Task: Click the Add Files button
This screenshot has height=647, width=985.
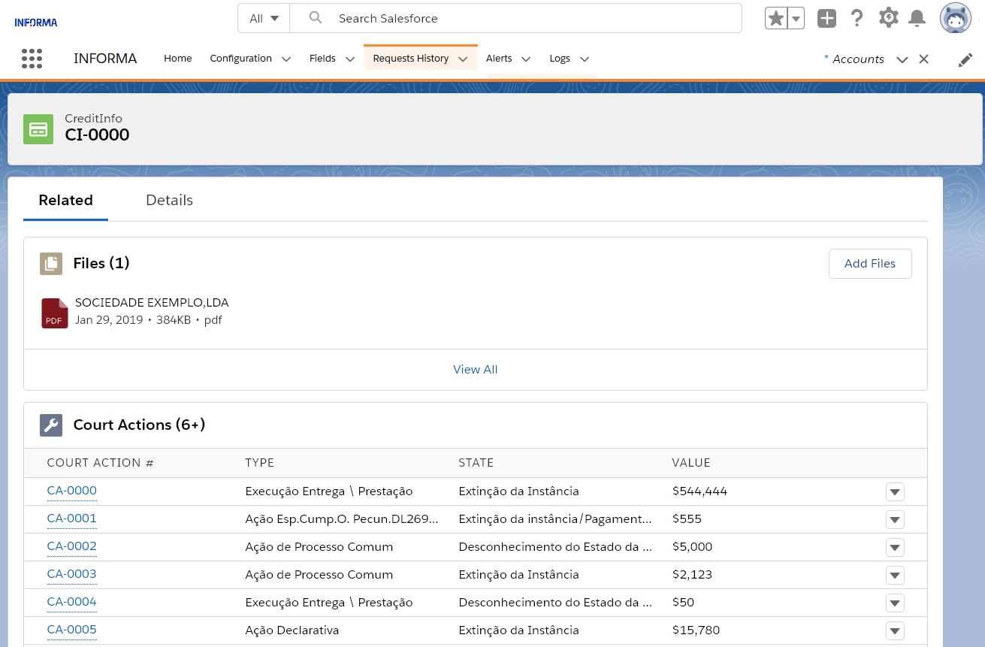Action: [x=869, y=264]
